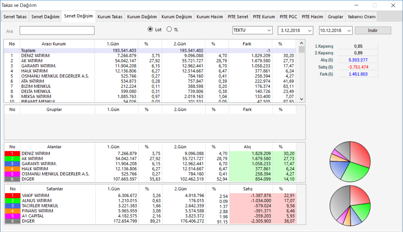The image size is (403, 232).
Task: Click orange swatch 4 for FINANS YATIRIM
Action: point(12,211)
